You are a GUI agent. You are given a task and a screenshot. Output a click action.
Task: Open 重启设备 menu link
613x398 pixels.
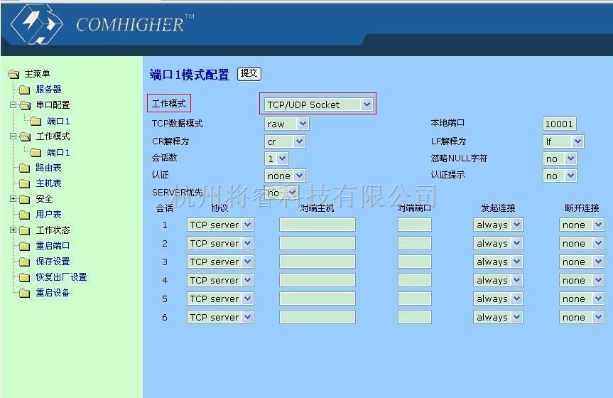pyautogui.click(x=53, y=293)
